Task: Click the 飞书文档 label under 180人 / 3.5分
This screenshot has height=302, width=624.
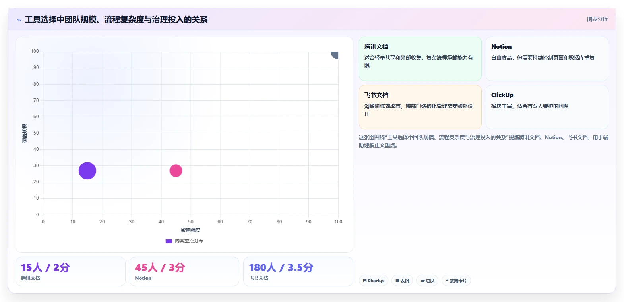Action: [258, 278]
